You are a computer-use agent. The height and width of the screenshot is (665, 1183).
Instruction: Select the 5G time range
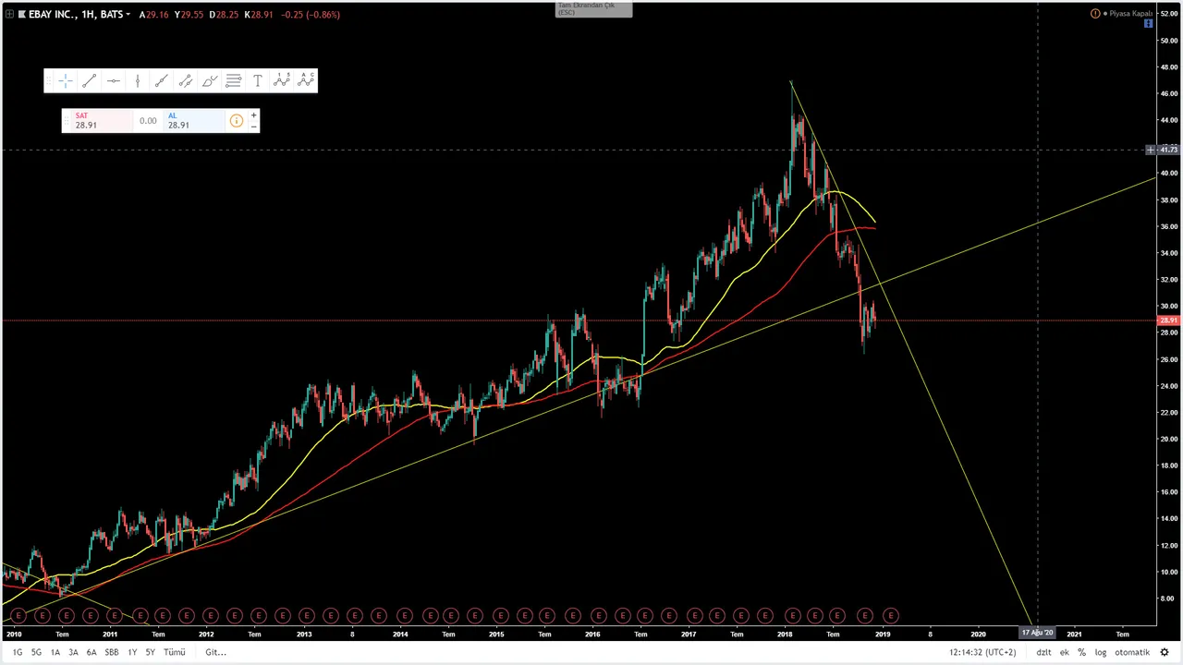click(x=36, y=652)
